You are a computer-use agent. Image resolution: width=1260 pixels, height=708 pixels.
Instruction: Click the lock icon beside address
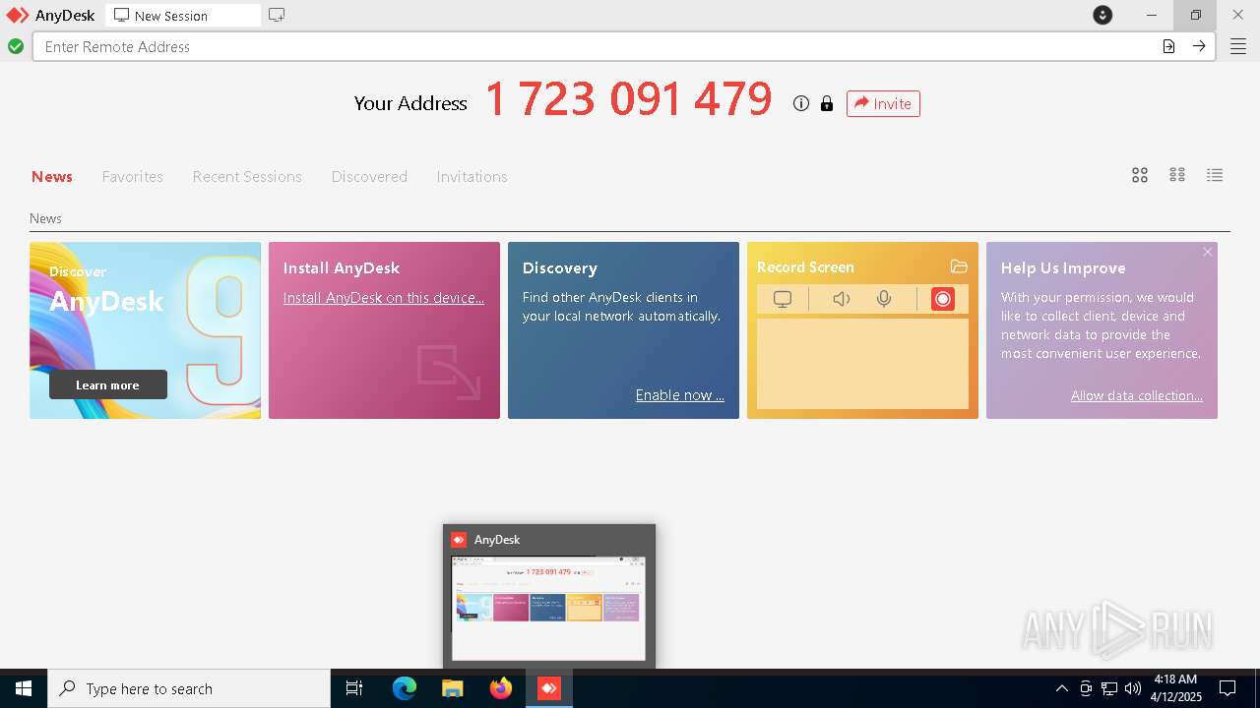pyautogui.click(x=827, y=103)
